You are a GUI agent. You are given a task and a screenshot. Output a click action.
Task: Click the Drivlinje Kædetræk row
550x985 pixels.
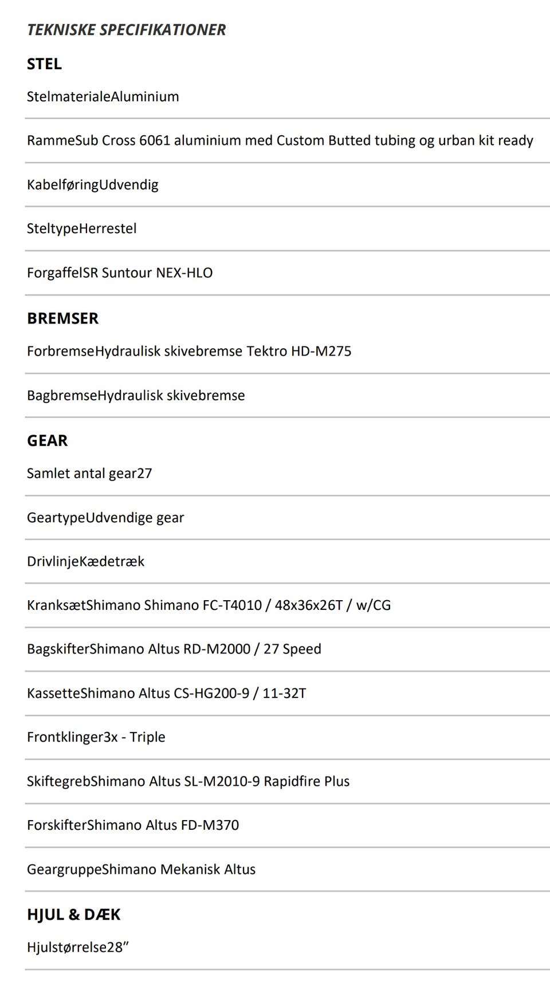(86, 561)
